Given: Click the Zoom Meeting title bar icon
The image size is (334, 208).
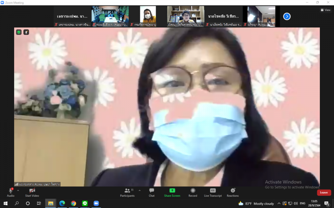Looking at the screenshot, I should 3,2.
